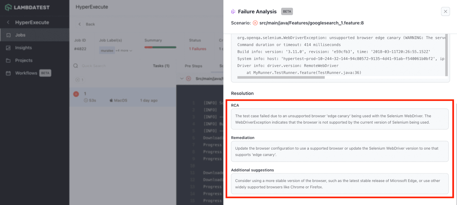The height and width of the screenshot is (205, 457).
Task: Click the failed scenario red X icon
Action: pyautogui.click(x=189, y=79)
